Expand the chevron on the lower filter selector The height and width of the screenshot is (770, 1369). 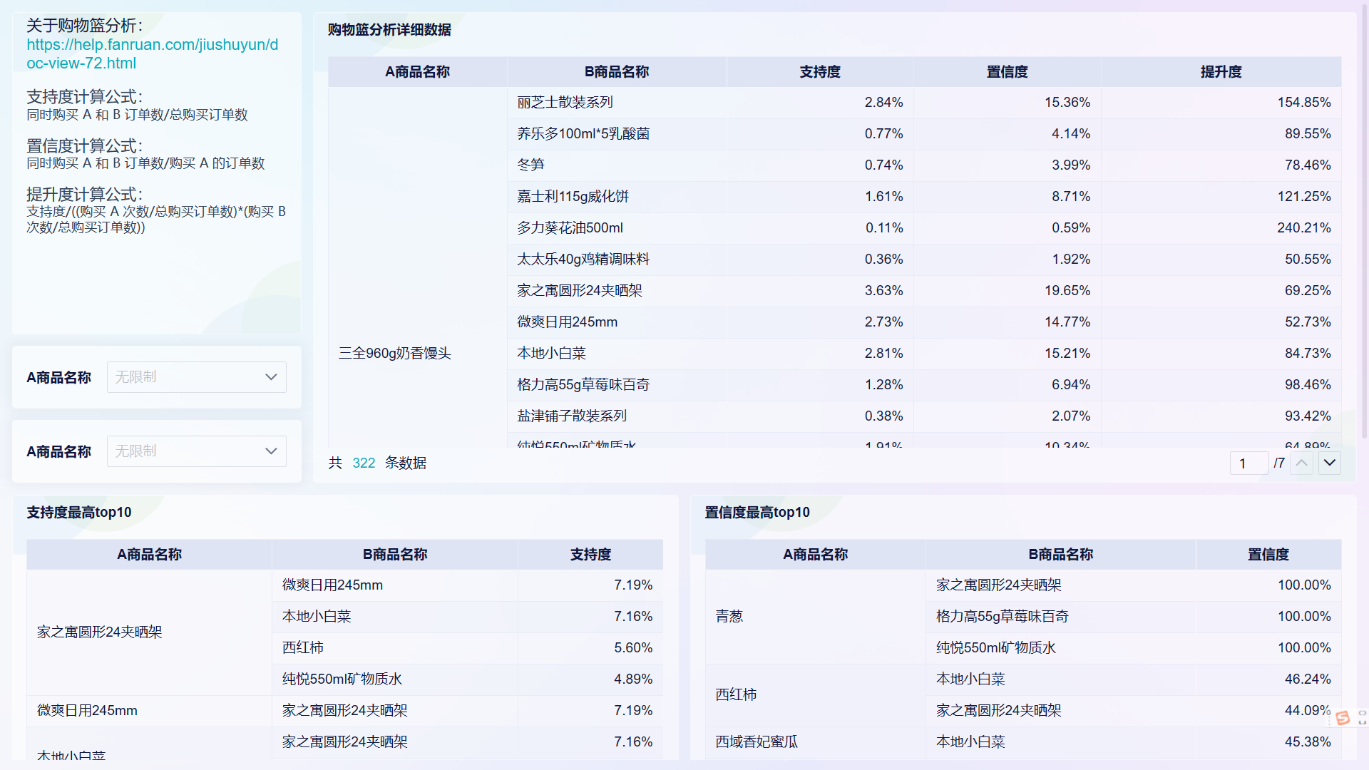pos(271,451)
